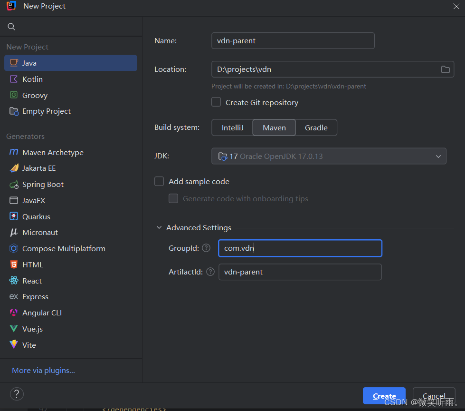Select the Vue.js generator
This screenshot has height=411, width=465.
pyautogui.click(x=71, y=329)
